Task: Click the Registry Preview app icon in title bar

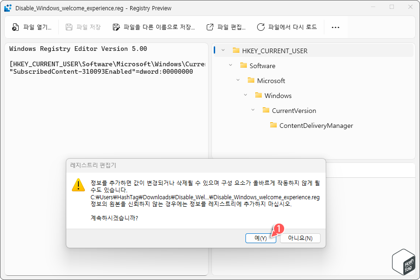Action: pyautogui.click(x=8, y=8)
